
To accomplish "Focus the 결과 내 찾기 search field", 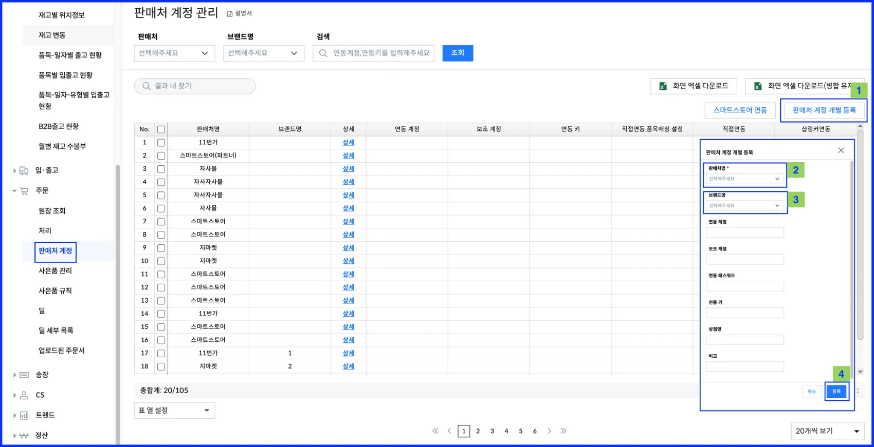I will pos(195,86).
